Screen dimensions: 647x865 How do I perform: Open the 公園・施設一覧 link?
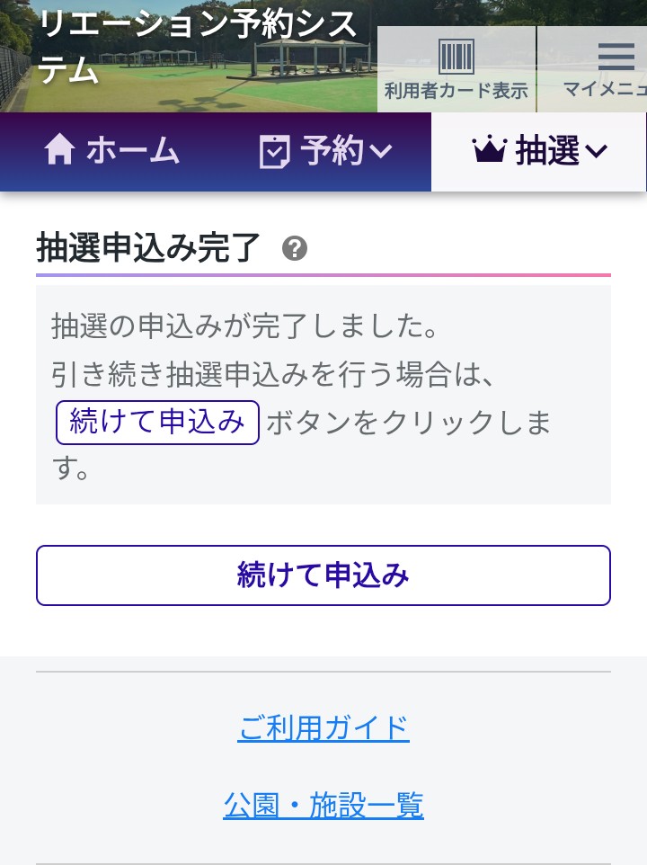click(323, 805)
